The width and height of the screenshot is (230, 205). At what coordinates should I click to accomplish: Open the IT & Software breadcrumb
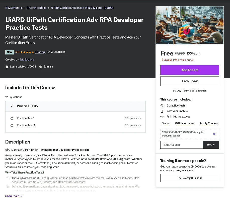(14, 8)
